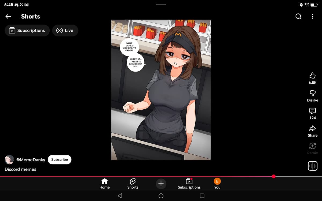Open search with the magnifier icon
Screen dimensions: 322x201
[298, 16]
